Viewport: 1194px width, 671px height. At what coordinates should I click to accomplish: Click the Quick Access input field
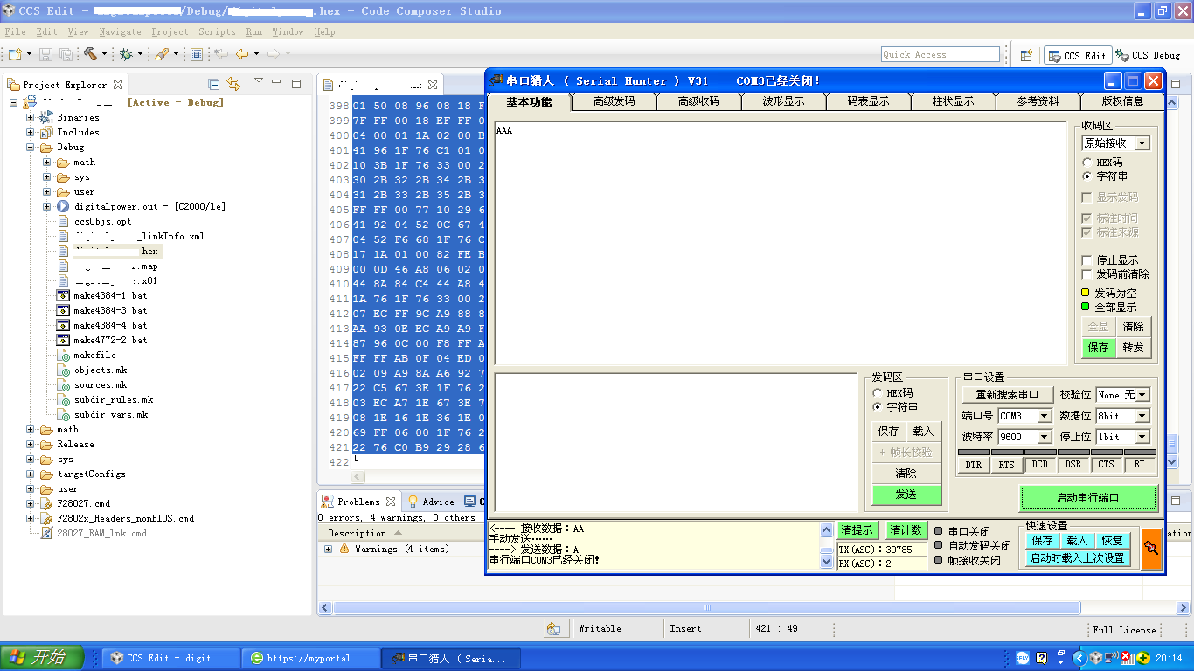940,54
